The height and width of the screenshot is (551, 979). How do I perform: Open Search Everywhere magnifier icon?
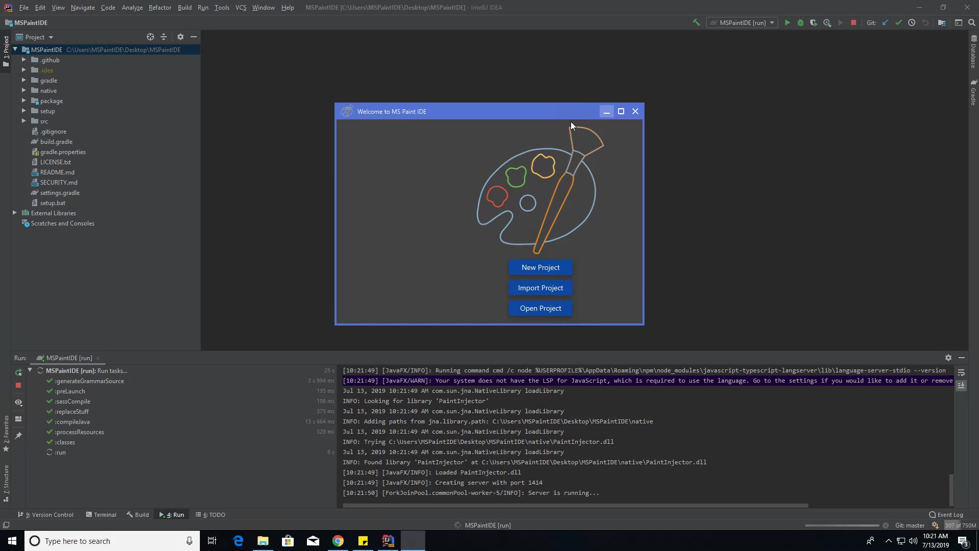[x=972, y=22]
